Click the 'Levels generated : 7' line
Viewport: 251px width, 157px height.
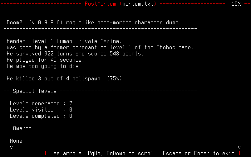point(41,103)
